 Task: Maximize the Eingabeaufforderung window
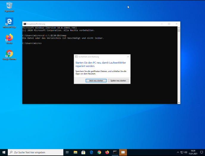[169, 24]
